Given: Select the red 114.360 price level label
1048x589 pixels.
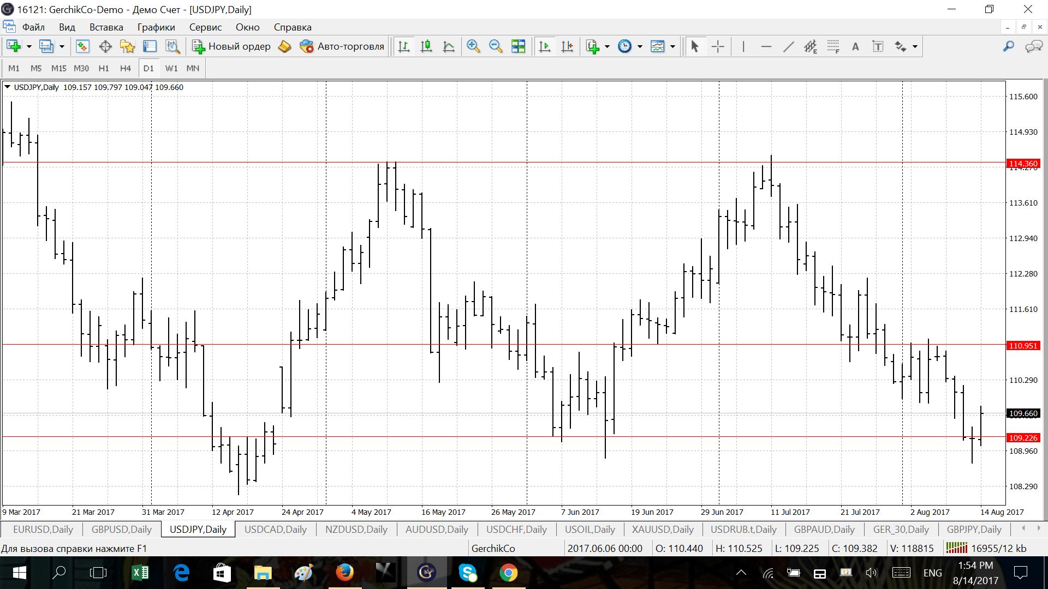Looking at the screenshot, I should click(x=1023, y=164).
